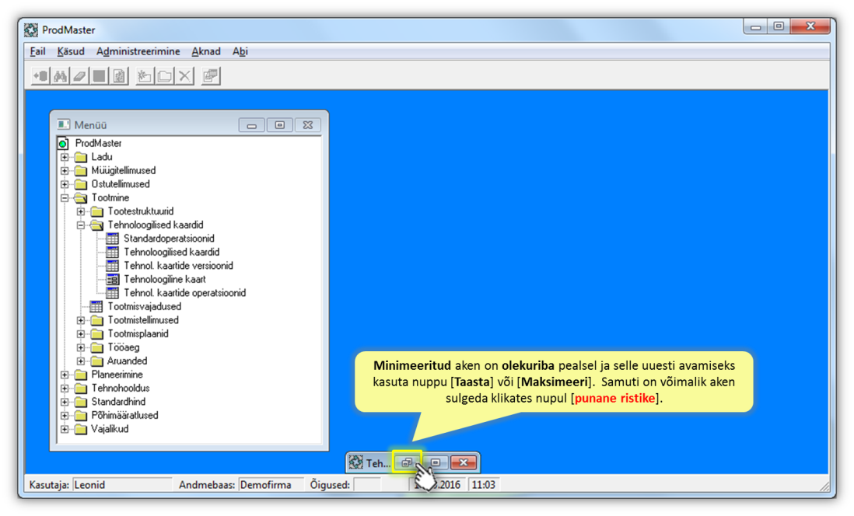Maximize the minimized Teh... window
This screenshot has height=516, width=854.
[436, 462]
